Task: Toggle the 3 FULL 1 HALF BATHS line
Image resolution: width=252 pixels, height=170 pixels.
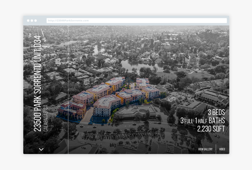Action: tap(203, 120)
